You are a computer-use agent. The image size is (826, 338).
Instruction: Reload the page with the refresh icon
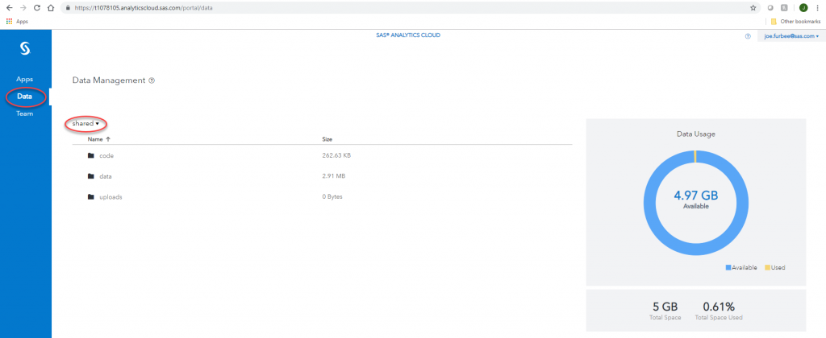37,8
